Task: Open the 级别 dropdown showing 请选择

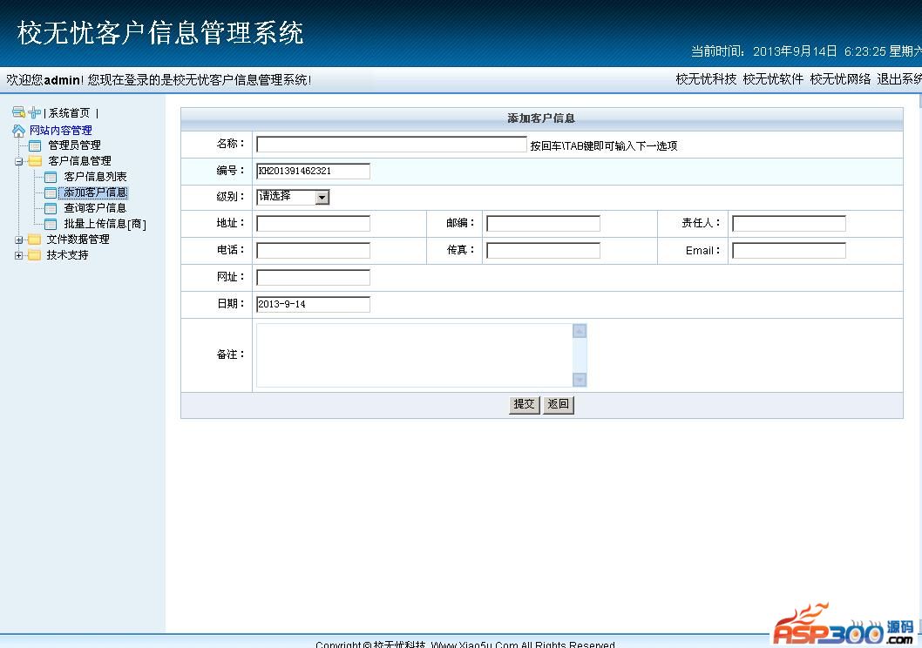Action: click(322, 198)
